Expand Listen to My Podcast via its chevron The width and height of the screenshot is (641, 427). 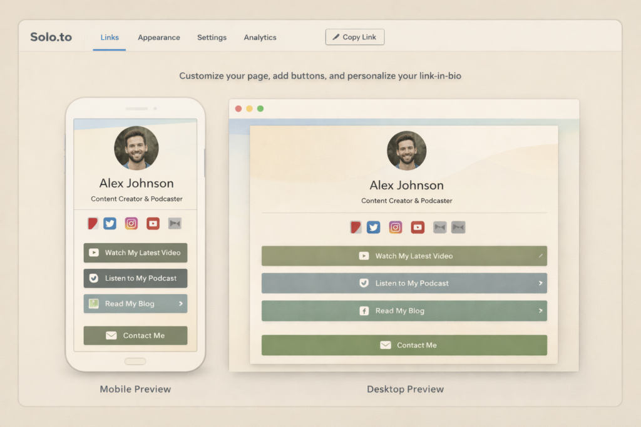click(540, 283)
